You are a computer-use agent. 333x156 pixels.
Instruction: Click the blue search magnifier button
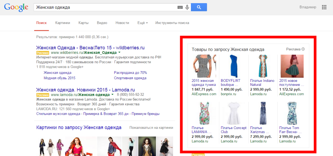pyautogui.click(x=199, y=7)
